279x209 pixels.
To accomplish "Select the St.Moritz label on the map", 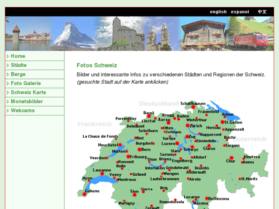I will point(249,179).
